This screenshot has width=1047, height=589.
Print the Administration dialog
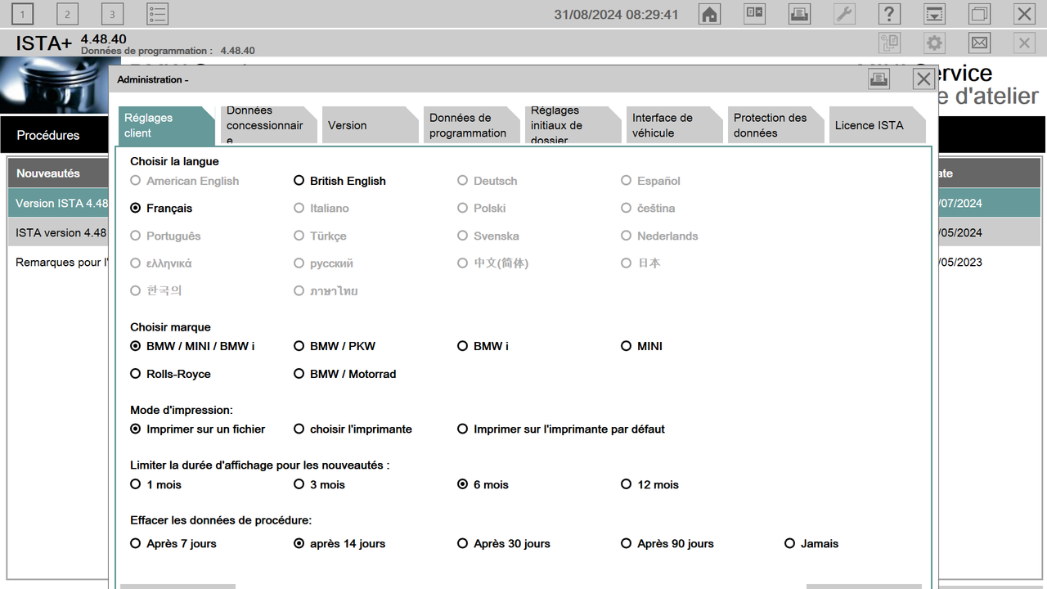[878, 79]
